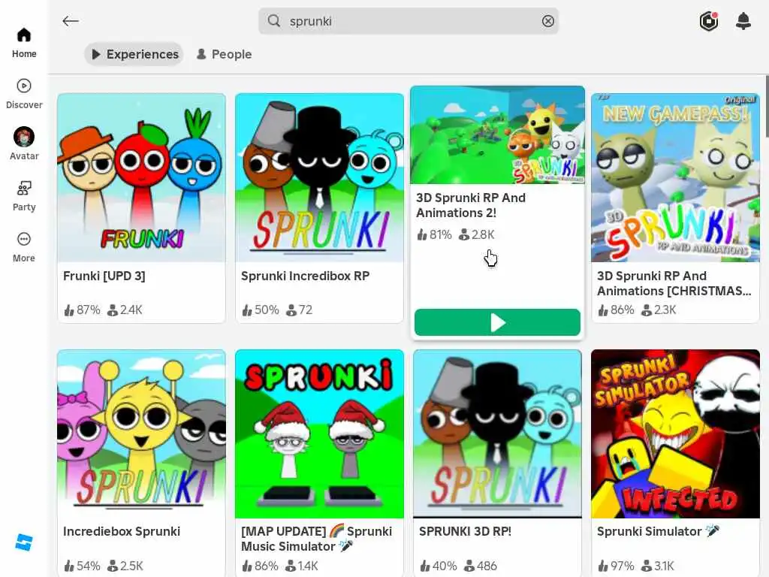Open the Sprunki Incredibox RP thumbnail
769x577 pixels.
click(320, 177)
